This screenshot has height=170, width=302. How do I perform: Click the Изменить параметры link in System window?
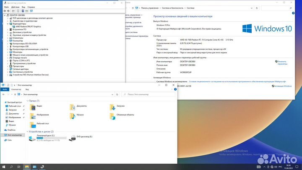[282, 63]
